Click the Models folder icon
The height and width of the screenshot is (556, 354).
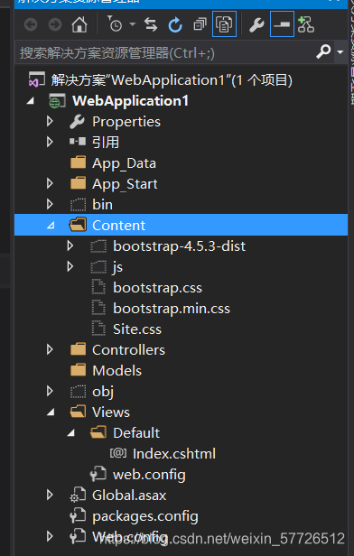78,370
